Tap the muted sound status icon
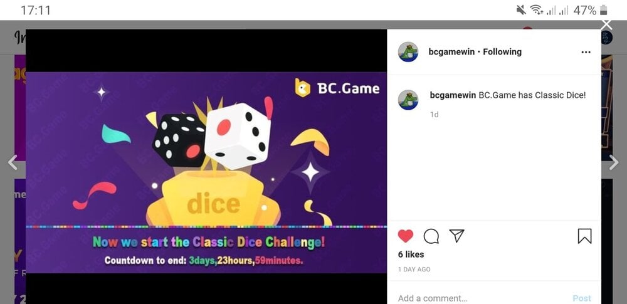 [x=521, y=10]
